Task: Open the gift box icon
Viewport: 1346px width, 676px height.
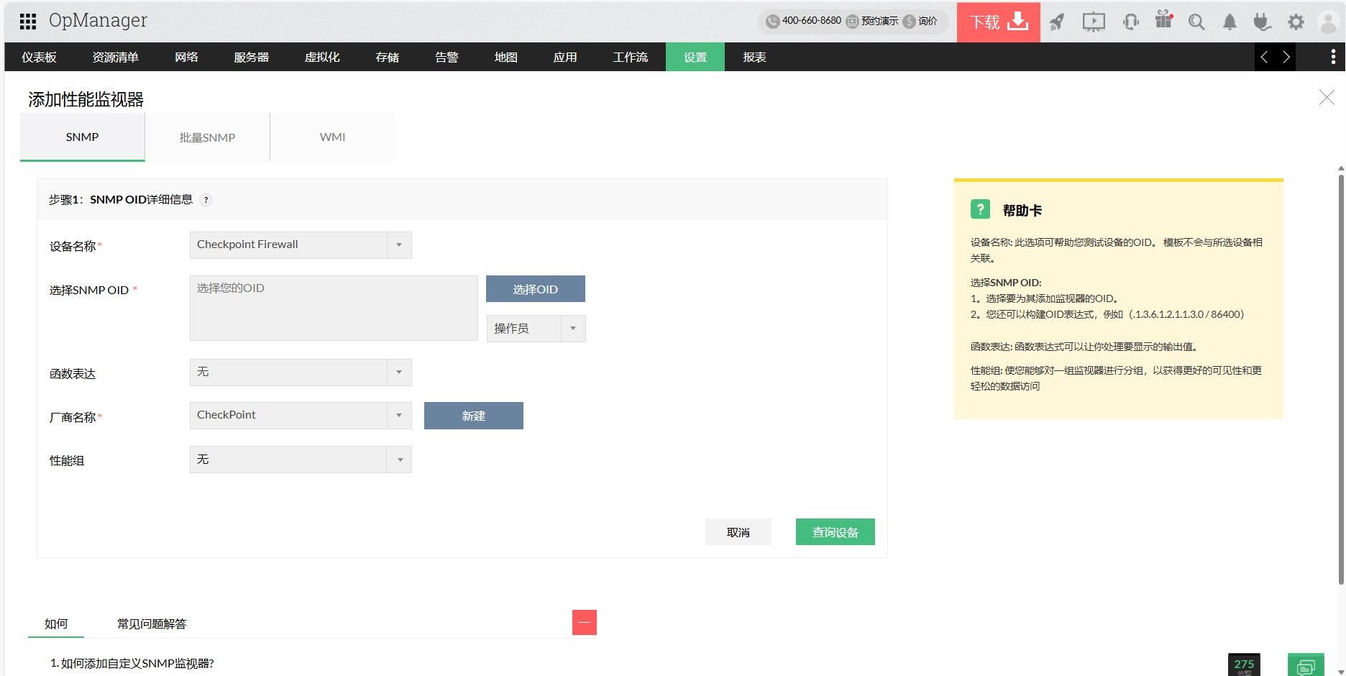Action: point(1164,20)
